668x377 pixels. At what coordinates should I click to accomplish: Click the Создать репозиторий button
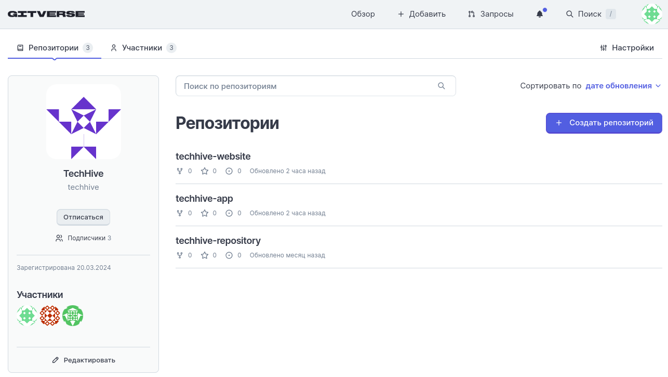click(604, 123)
